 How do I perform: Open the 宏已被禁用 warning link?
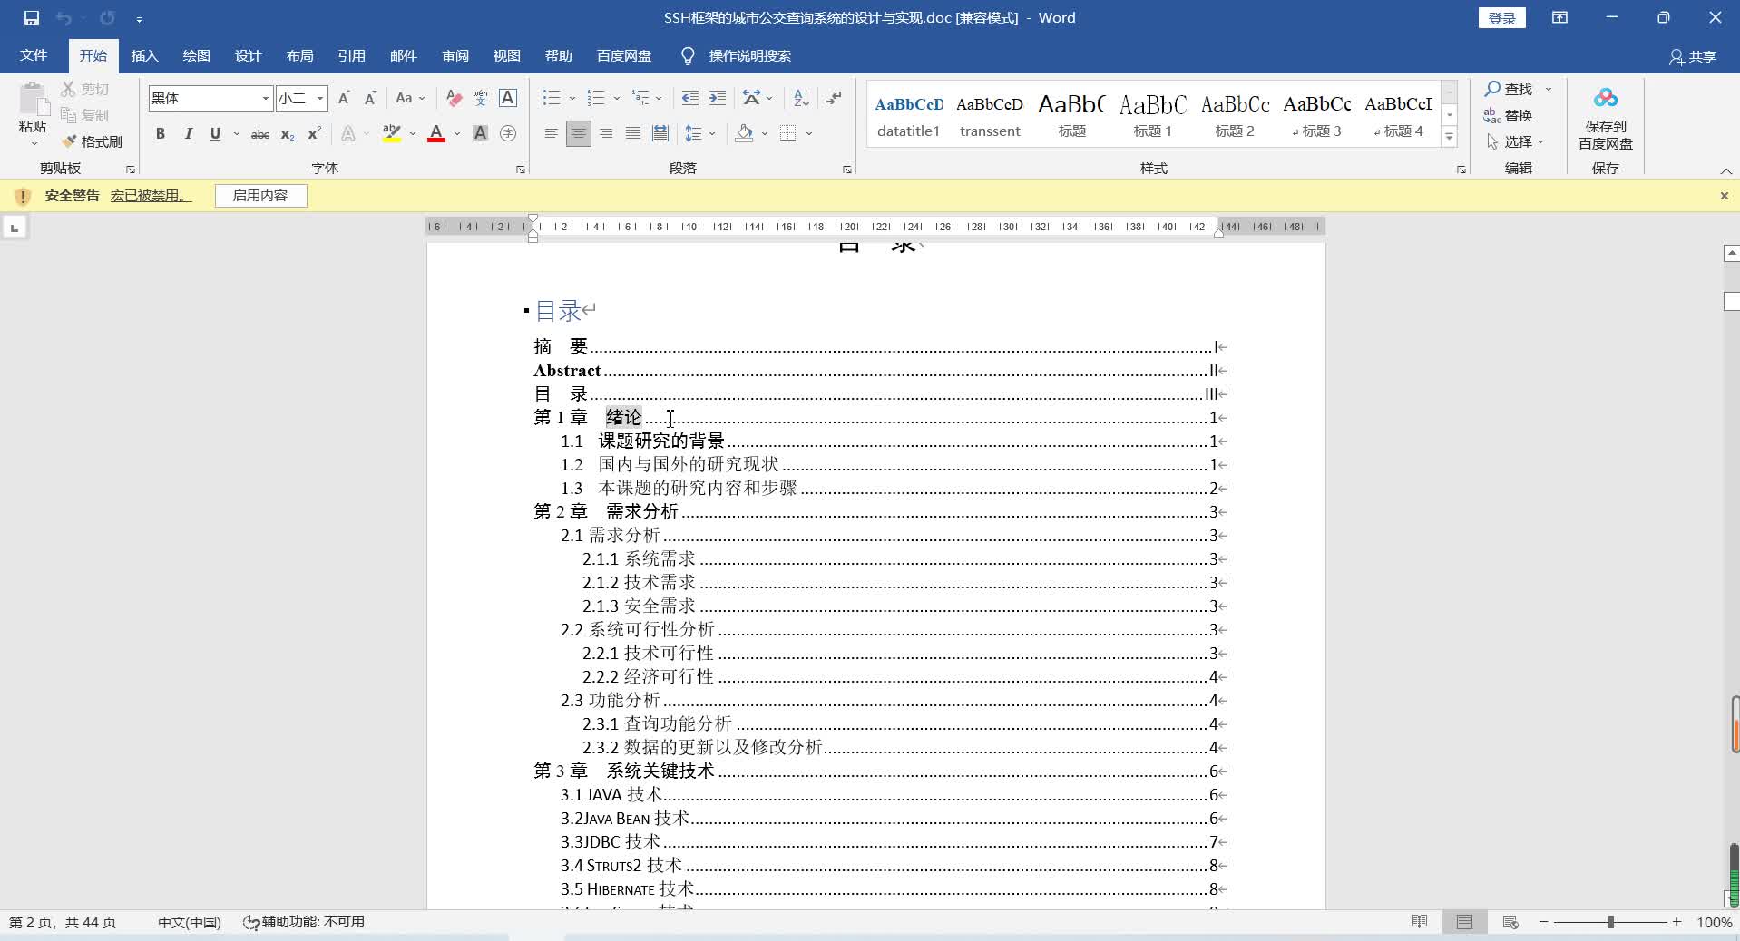tap(149, 196)
